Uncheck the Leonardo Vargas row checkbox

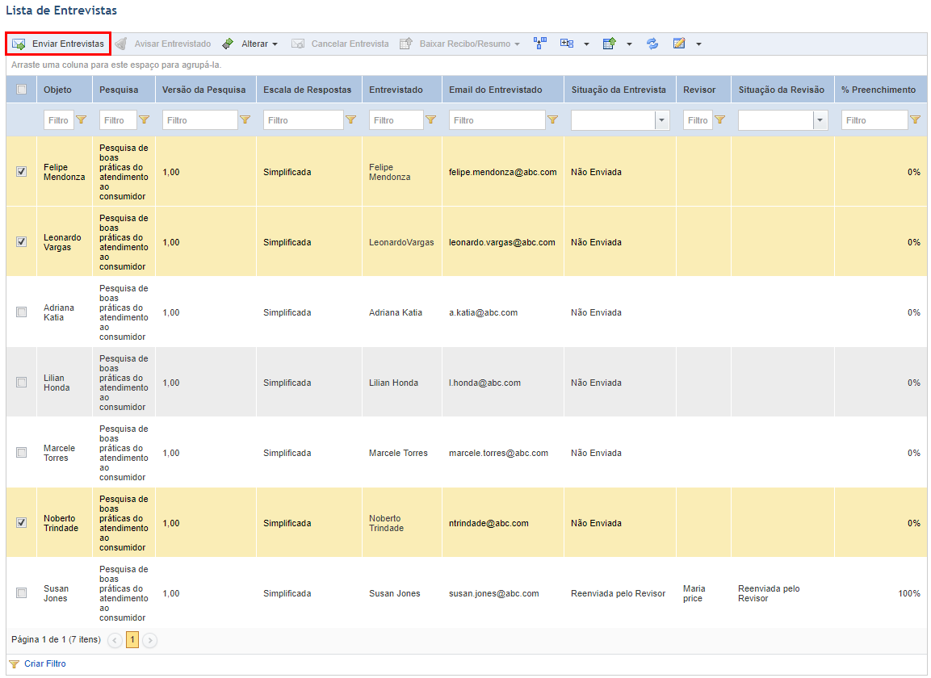(21, 241)
